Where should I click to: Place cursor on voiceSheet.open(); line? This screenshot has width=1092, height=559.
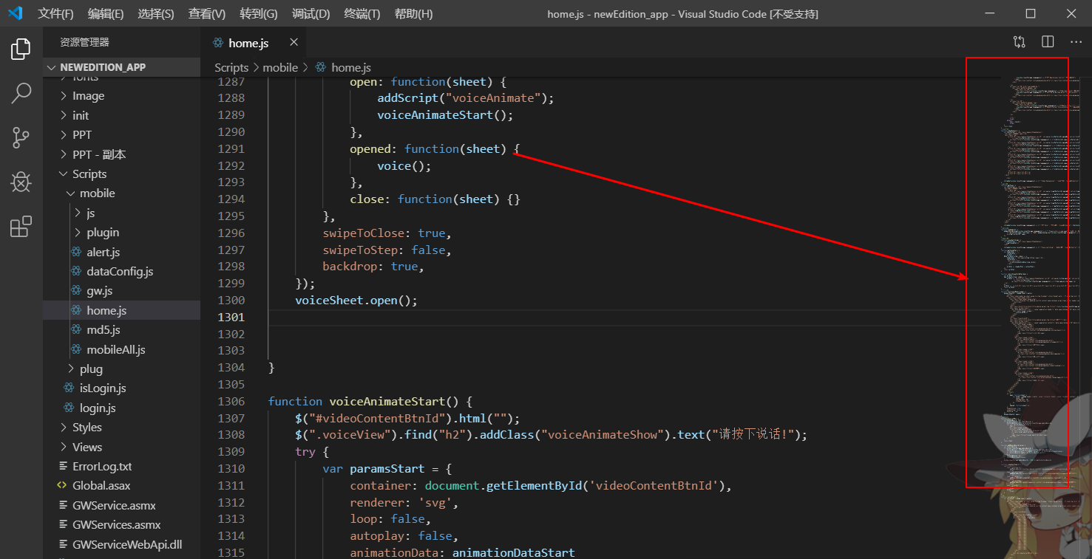(356, 301)
